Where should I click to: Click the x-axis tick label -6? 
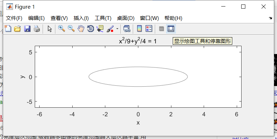[x=39, y=114]
